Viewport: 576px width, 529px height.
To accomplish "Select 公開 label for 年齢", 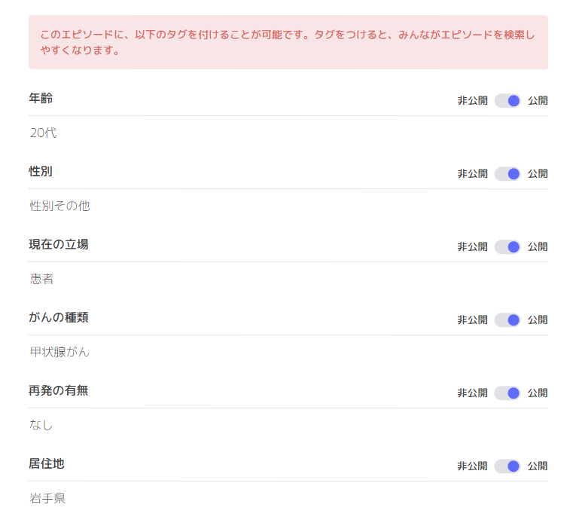I will pyautogui.click(x=538, y=100).
